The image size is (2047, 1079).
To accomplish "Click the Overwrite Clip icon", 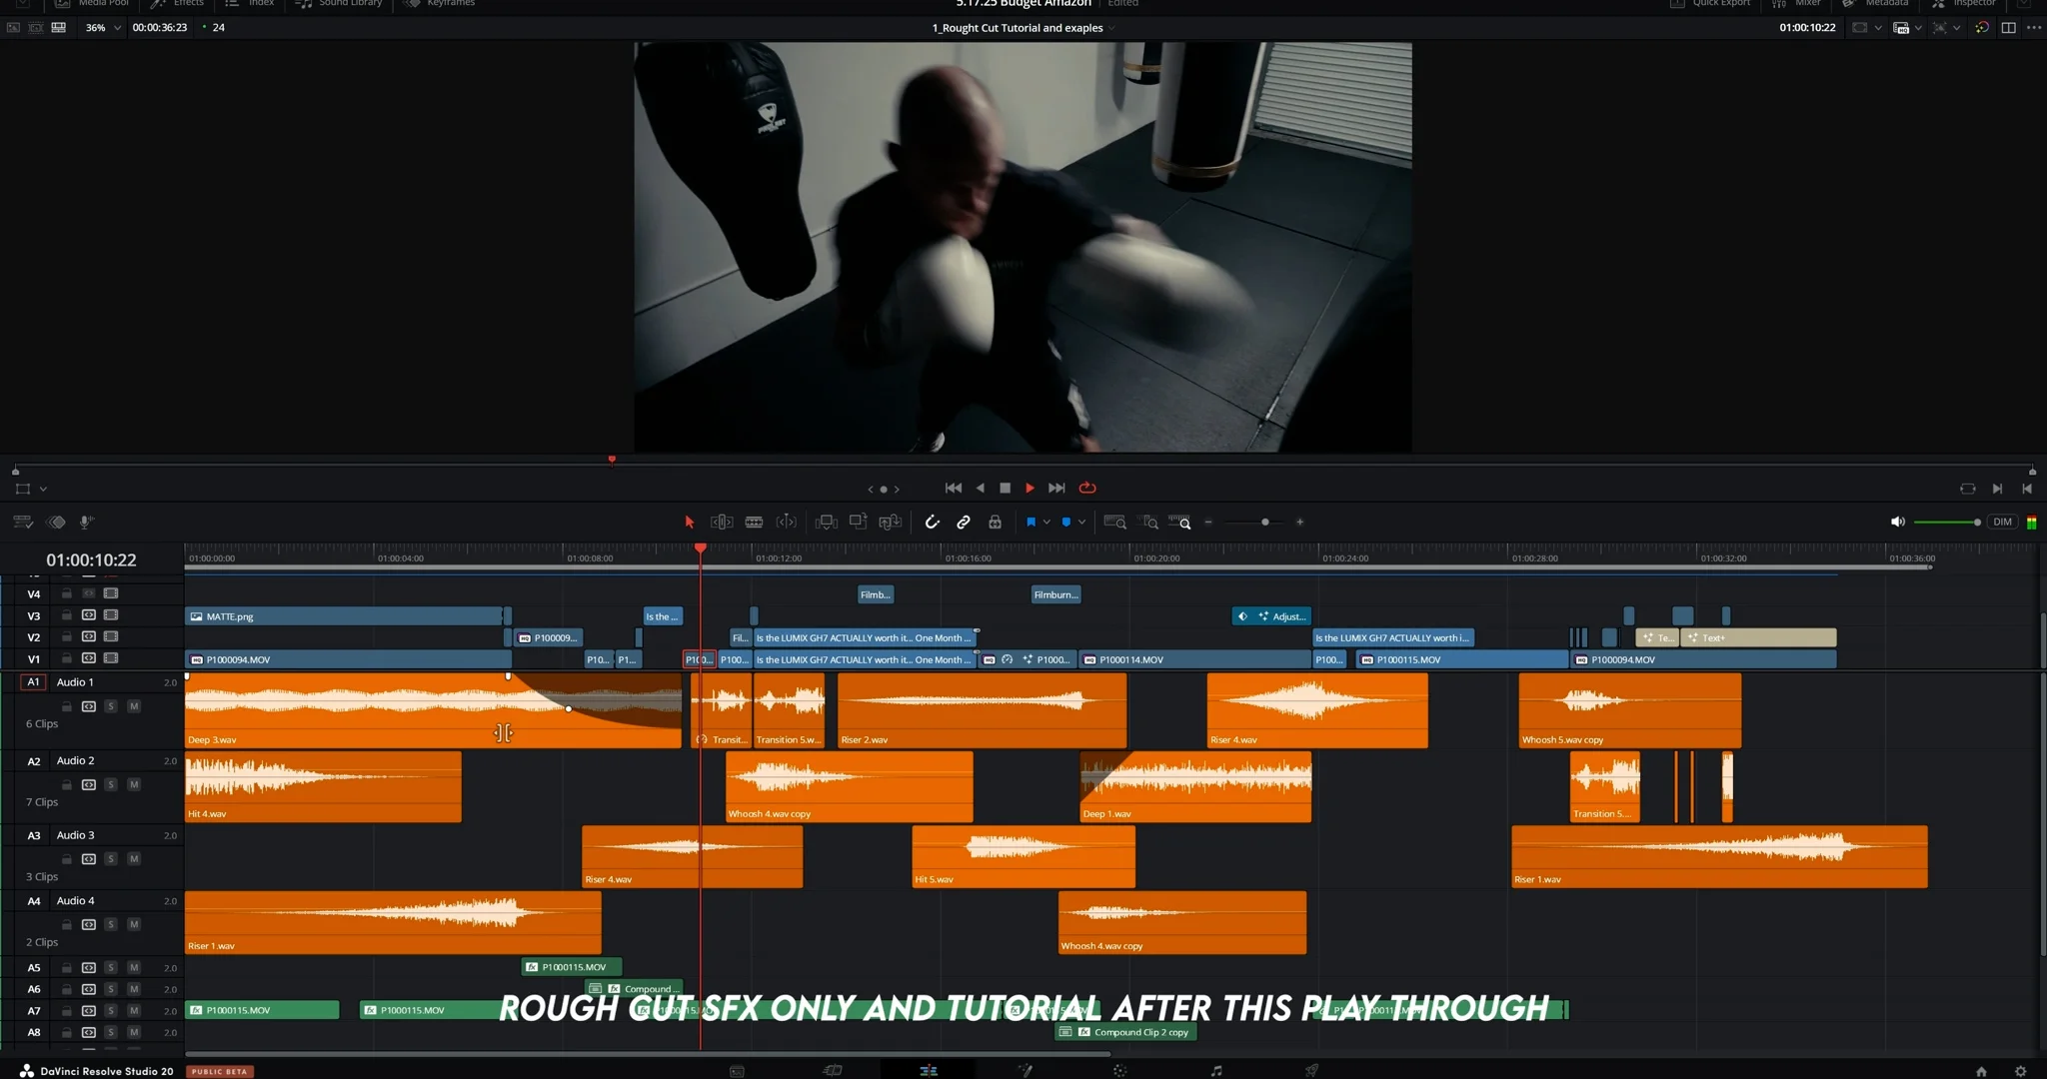I will [x=858, y=522].
